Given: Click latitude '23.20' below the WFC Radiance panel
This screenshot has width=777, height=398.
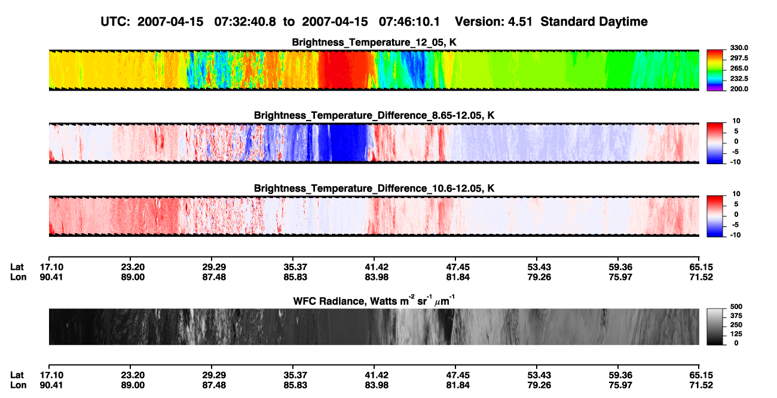Looking at the screenshot, I should point(133,375).
